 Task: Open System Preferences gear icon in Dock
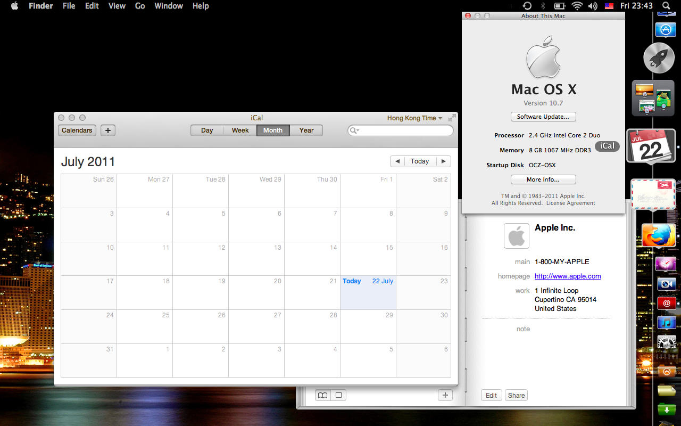667,342
